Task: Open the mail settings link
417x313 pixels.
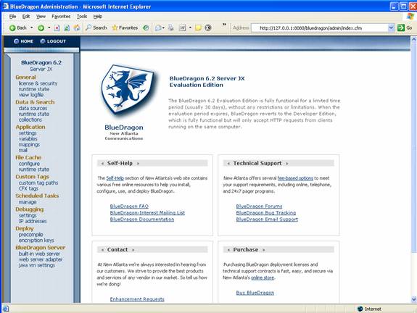Action: click(x=23, y=151)
